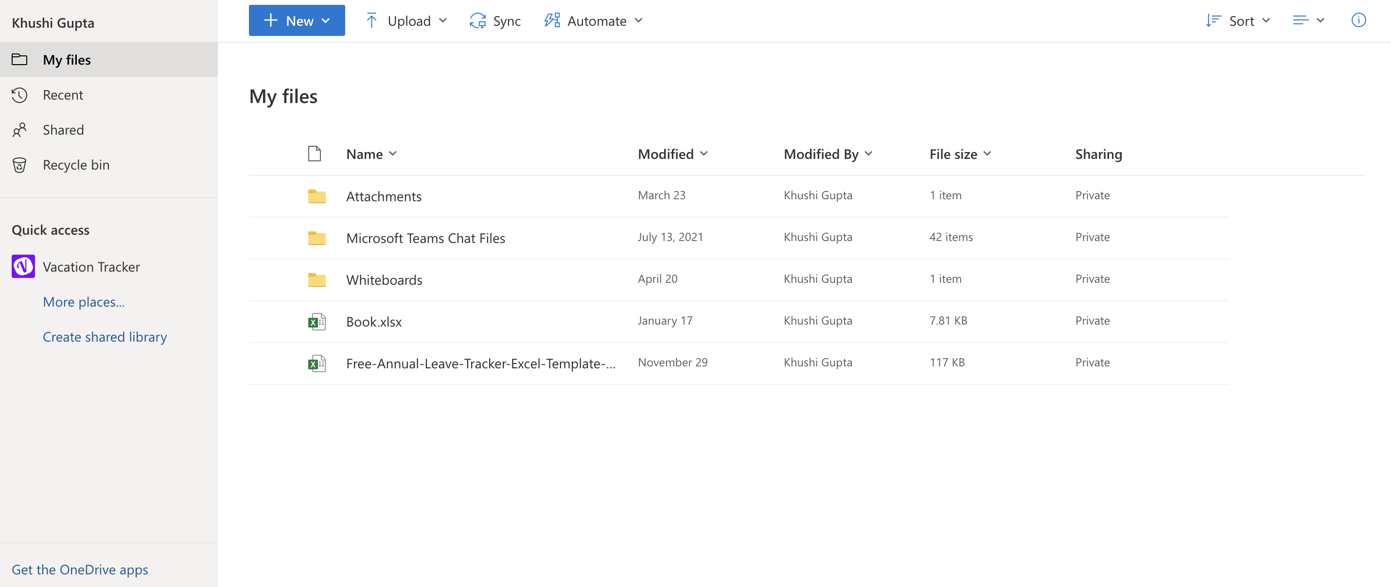The image size is (1391, 587).
Task: Open the Recent files icon
Action: coord(19,94)
